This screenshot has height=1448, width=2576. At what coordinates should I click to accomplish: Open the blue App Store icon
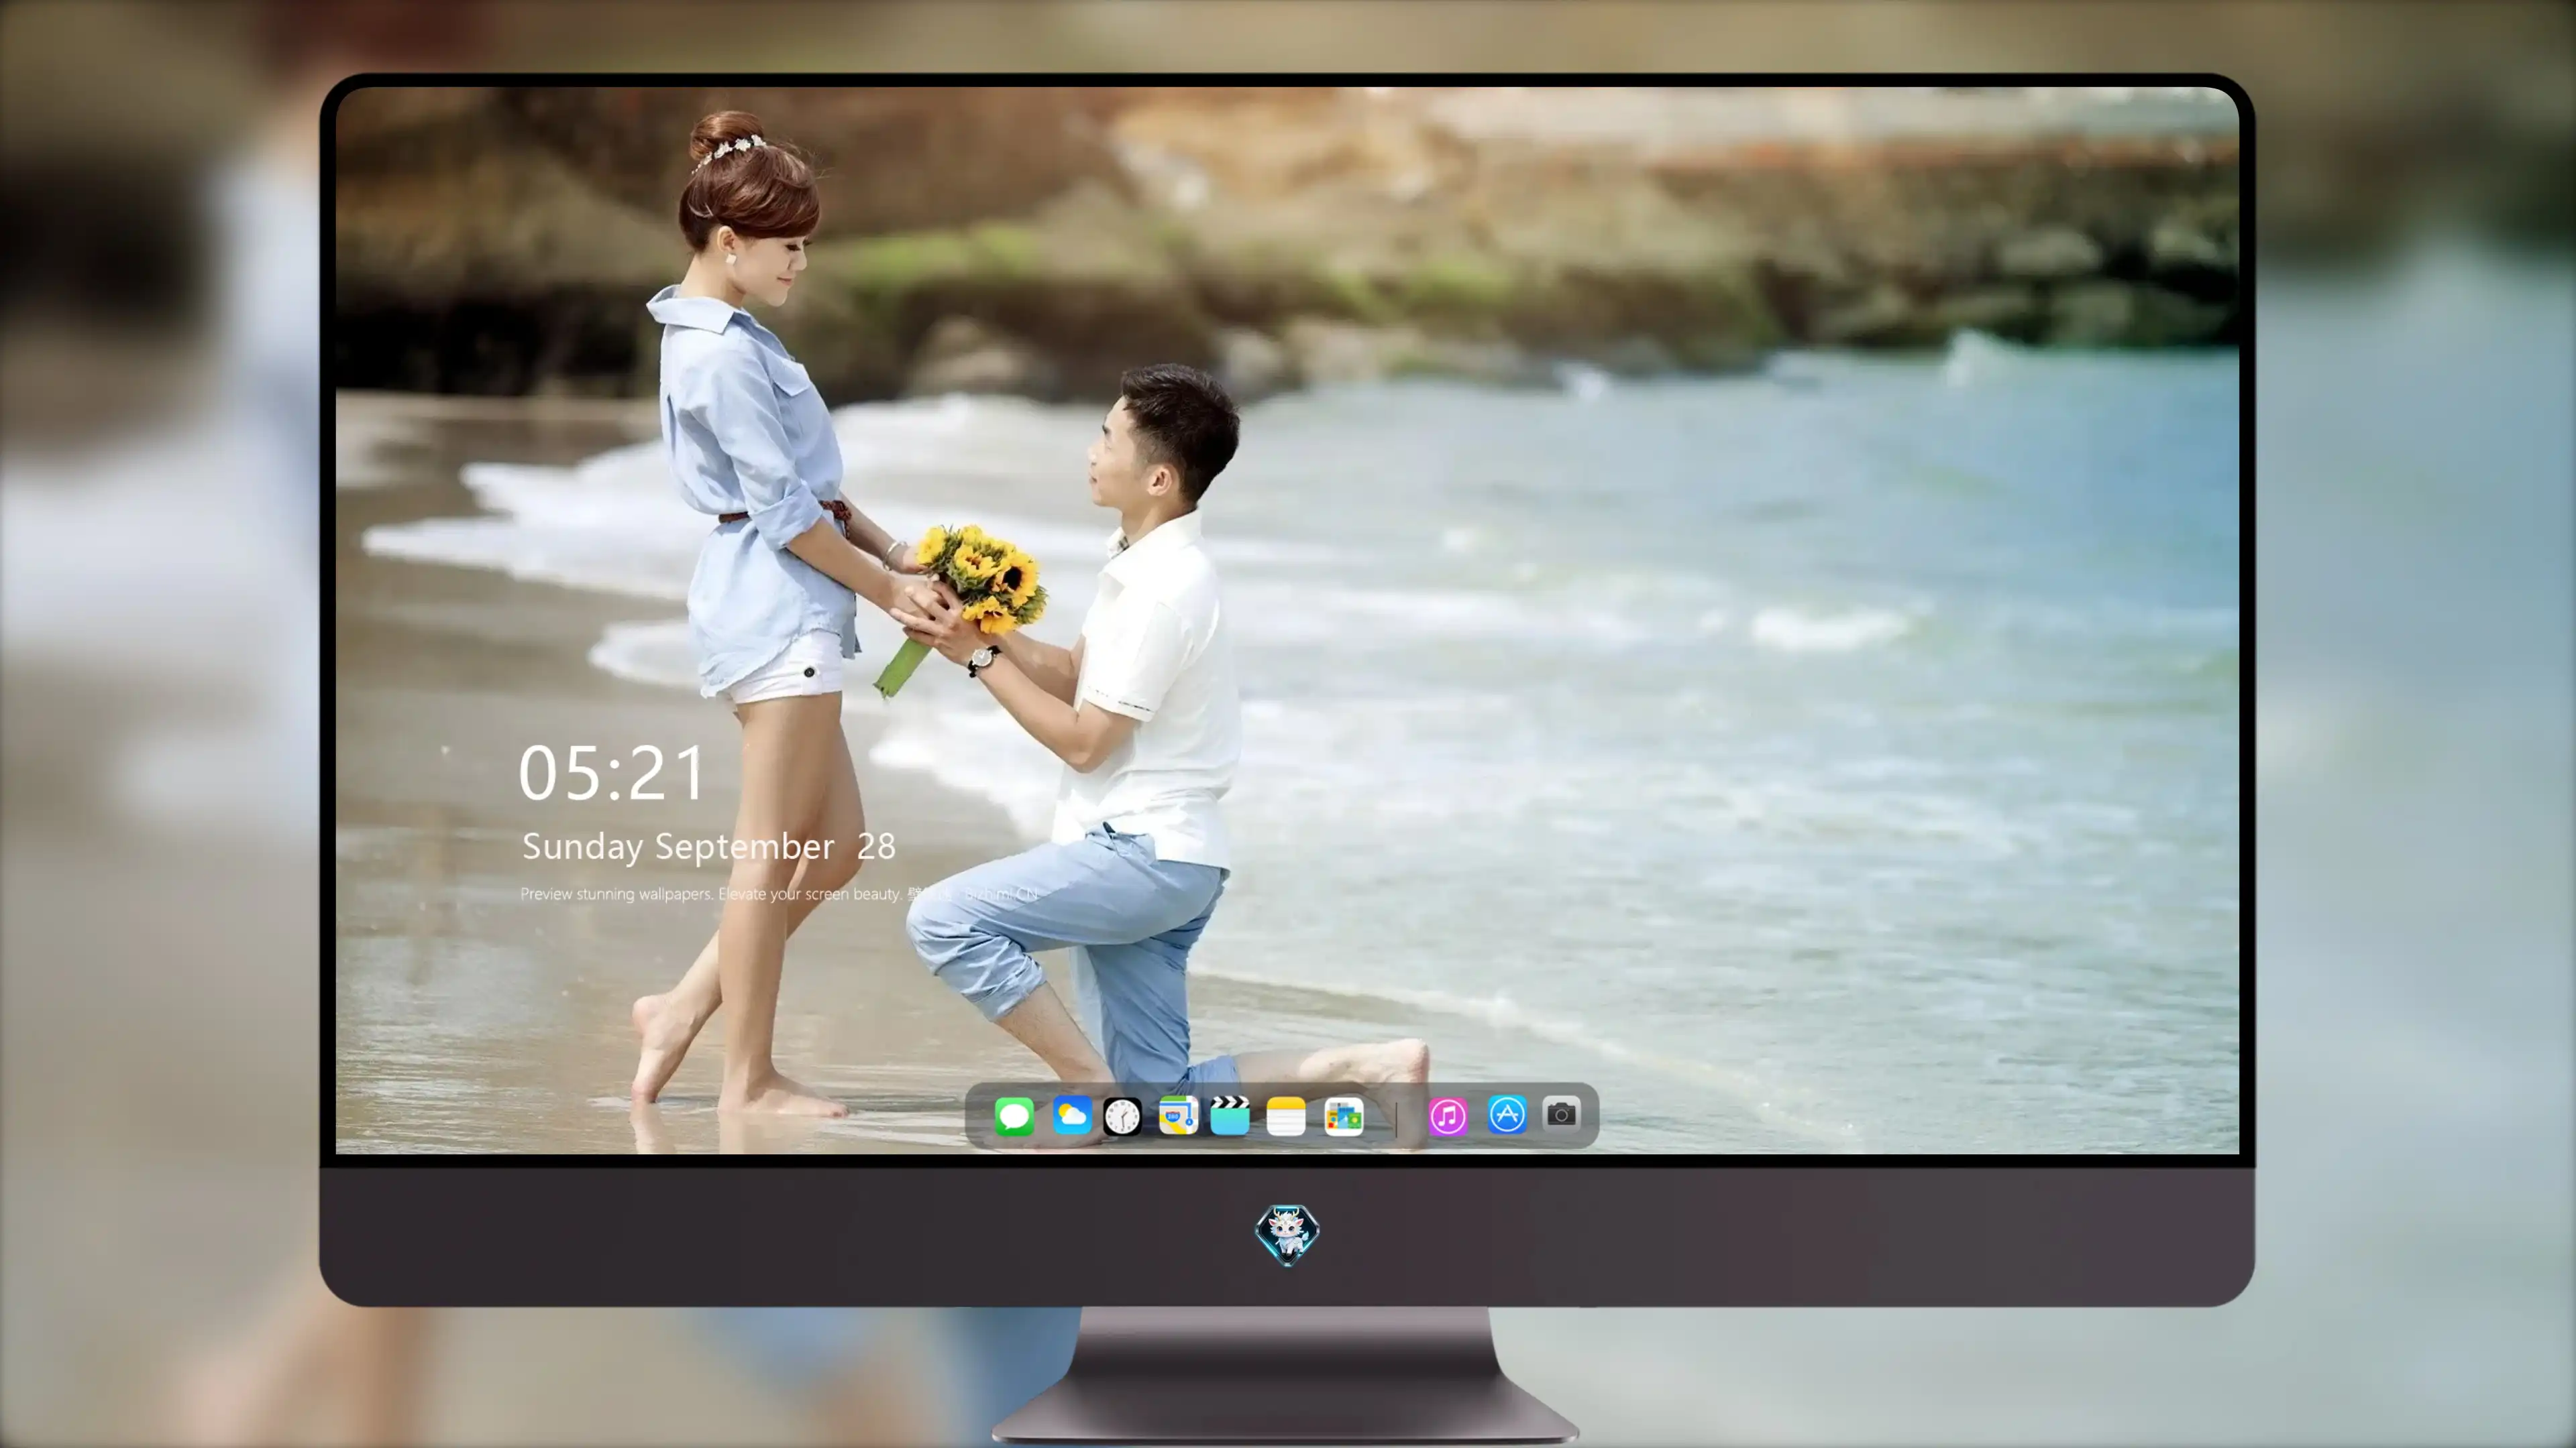(x=1507, y=1114)
